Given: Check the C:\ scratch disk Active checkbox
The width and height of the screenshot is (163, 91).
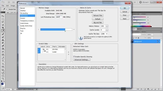Looking at the screenshot, I should (x=43, y=52).
